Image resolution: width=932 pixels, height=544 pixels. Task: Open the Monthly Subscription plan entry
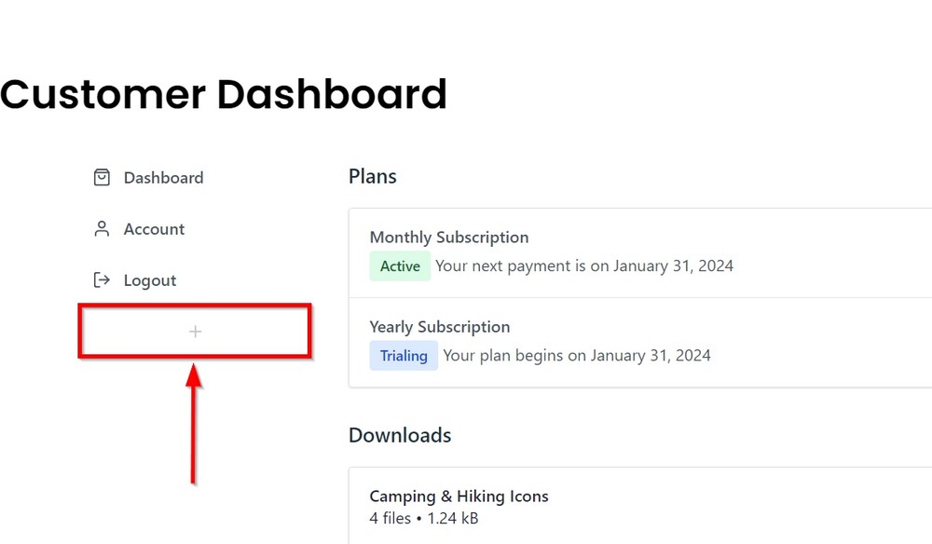(448, 237)
